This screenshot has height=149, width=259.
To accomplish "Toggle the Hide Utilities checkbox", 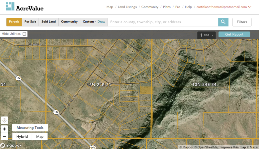I will coord(25,34).
